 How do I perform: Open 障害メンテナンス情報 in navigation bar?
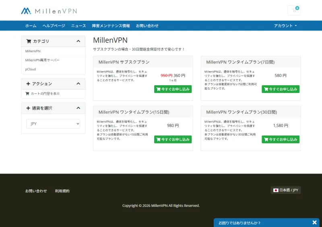pyautogui.click(x=111, y=26)
